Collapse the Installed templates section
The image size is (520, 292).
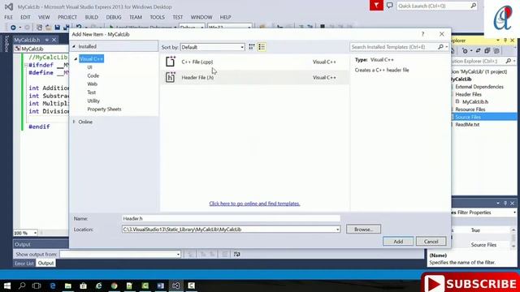74,46
